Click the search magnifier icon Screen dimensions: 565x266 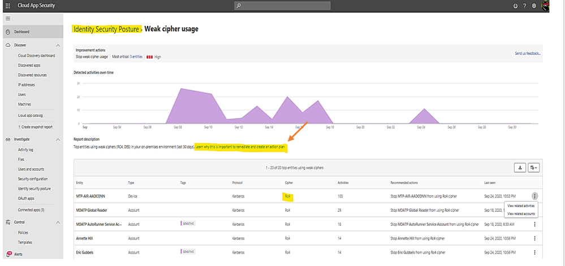pos(239,6)
